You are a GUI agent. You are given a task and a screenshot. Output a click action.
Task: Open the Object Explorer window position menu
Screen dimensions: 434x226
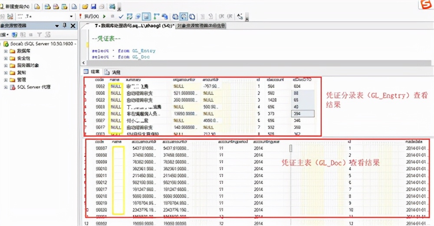(57, 26)
